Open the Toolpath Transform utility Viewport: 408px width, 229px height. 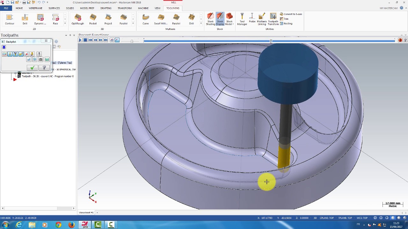click(273, 19)
